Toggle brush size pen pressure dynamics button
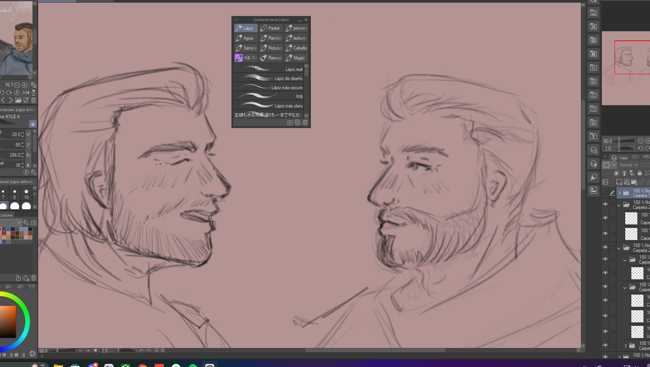The height and width of the screenshot is (367, 650). click(28, 134)
